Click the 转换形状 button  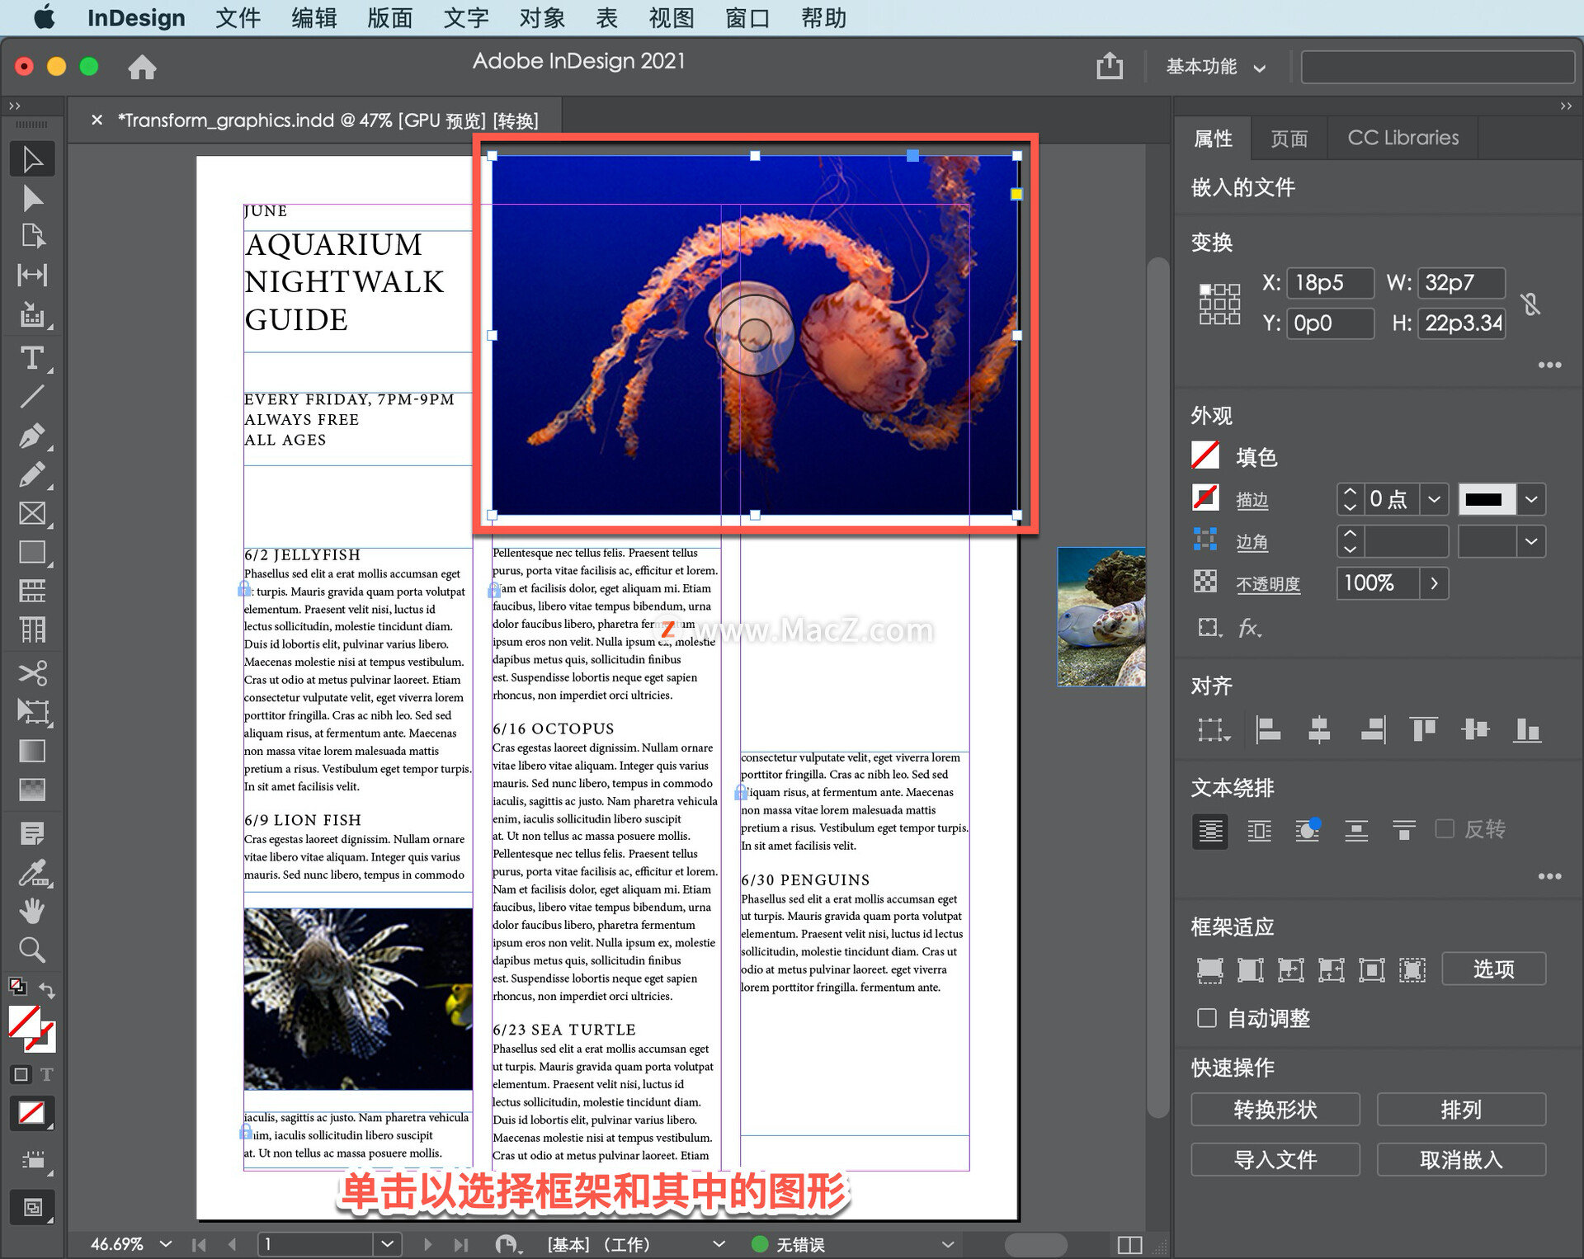[x=1275, y=1110]
